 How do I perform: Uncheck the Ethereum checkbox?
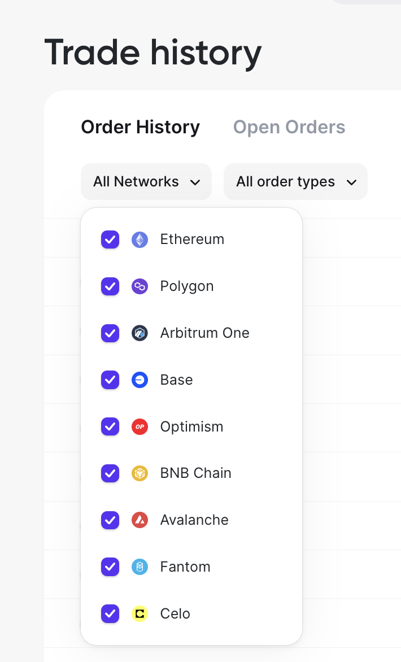pos(110,239)
